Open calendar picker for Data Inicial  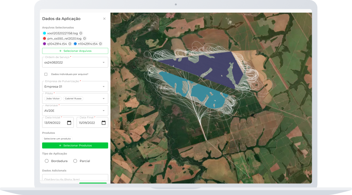[x=69, y=123]
